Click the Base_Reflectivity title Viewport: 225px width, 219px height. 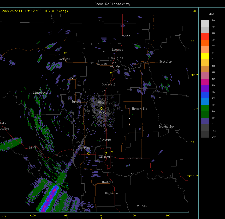pyautogui.click(x=113, y=4)
